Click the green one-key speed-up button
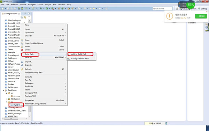Screen dimensions: 209x131 coord(201,16)
